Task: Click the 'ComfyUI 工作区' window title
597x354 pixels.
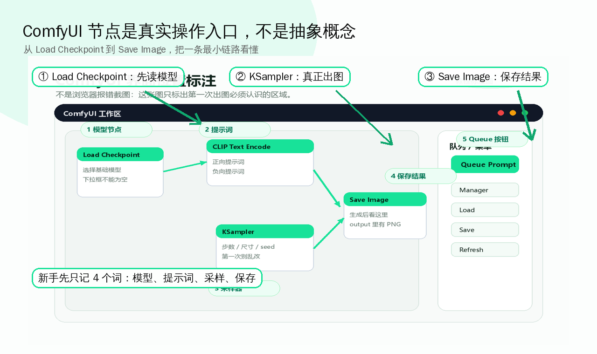Action: 92,114
